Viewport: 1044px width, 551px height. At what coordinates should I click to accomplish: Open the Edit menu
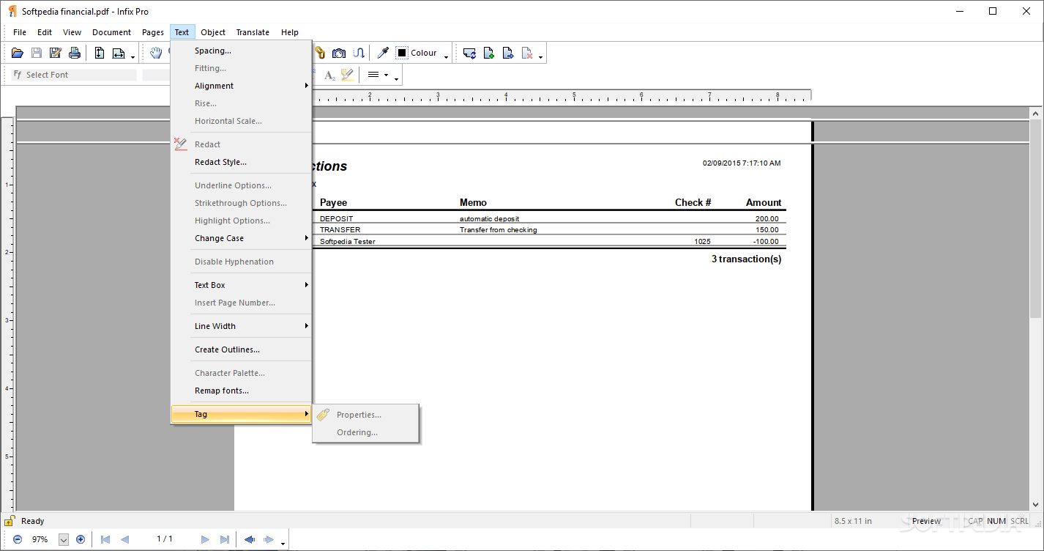tap(45, 32)
